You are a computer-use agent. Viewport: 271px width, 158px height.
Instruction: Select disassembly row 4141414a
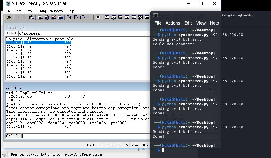[x=39, y=76]
